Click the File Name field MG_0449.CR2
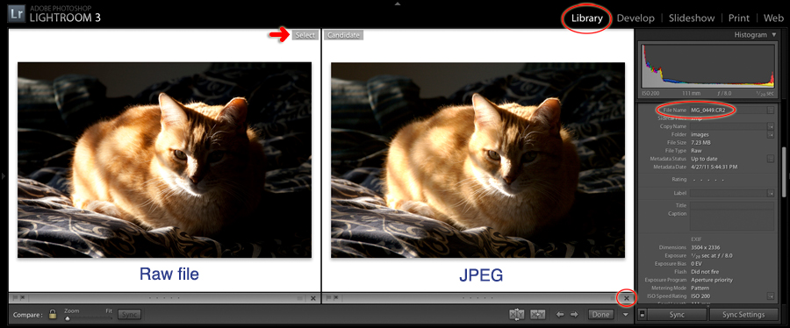This screenshot has width=790, height=328. coord(728,110)
